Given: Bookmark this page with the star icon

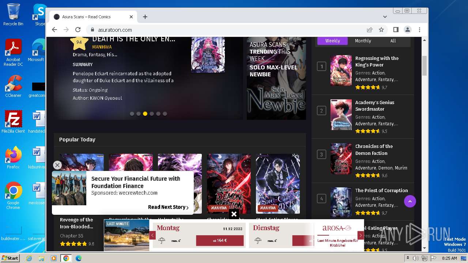Looking at the screenshot, I should click(x=381, y=30).
